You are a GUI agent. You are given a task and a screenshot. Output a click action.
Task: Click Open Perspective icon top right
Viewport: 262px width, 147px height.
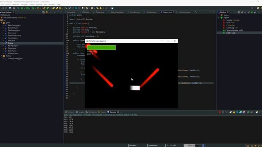tap(258, 8)
